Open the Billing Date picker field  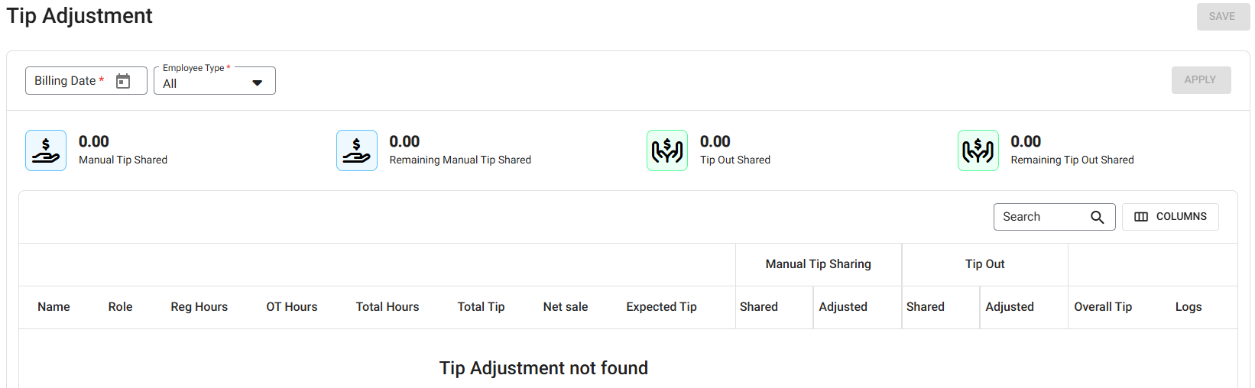[73, 81]
